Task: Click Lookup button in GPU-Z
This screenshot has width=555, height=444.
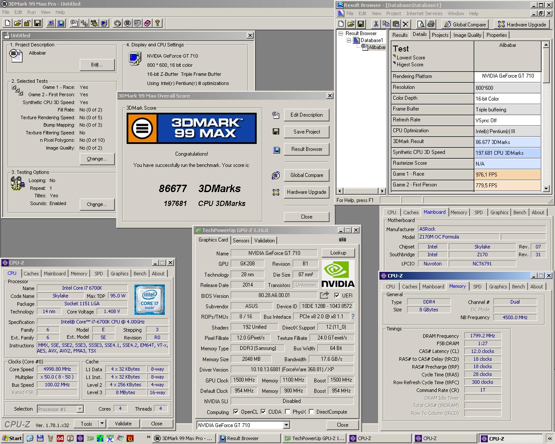Action: 338,253
